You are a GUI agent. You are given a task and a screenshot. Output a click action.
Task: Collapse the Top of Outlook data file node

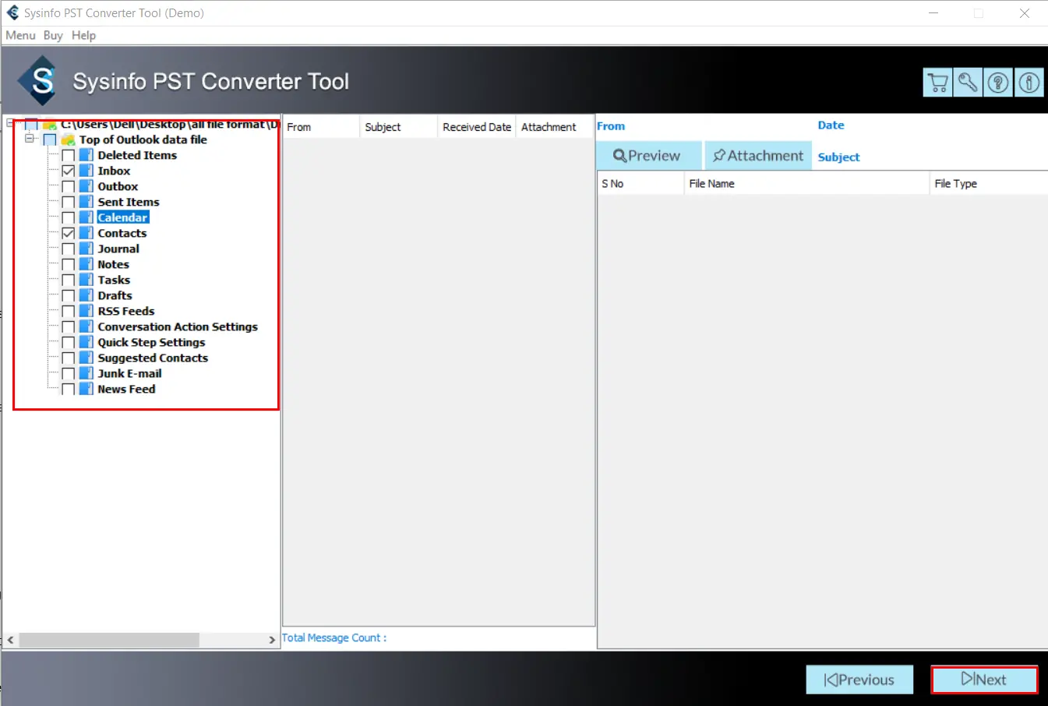[30, 139]
